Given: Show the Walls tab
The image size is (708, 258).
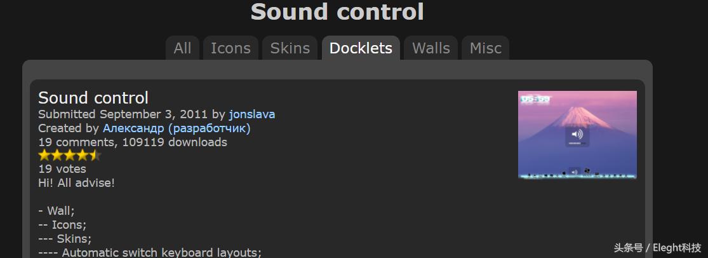Looking at the screenshot, I should (431, 48).
